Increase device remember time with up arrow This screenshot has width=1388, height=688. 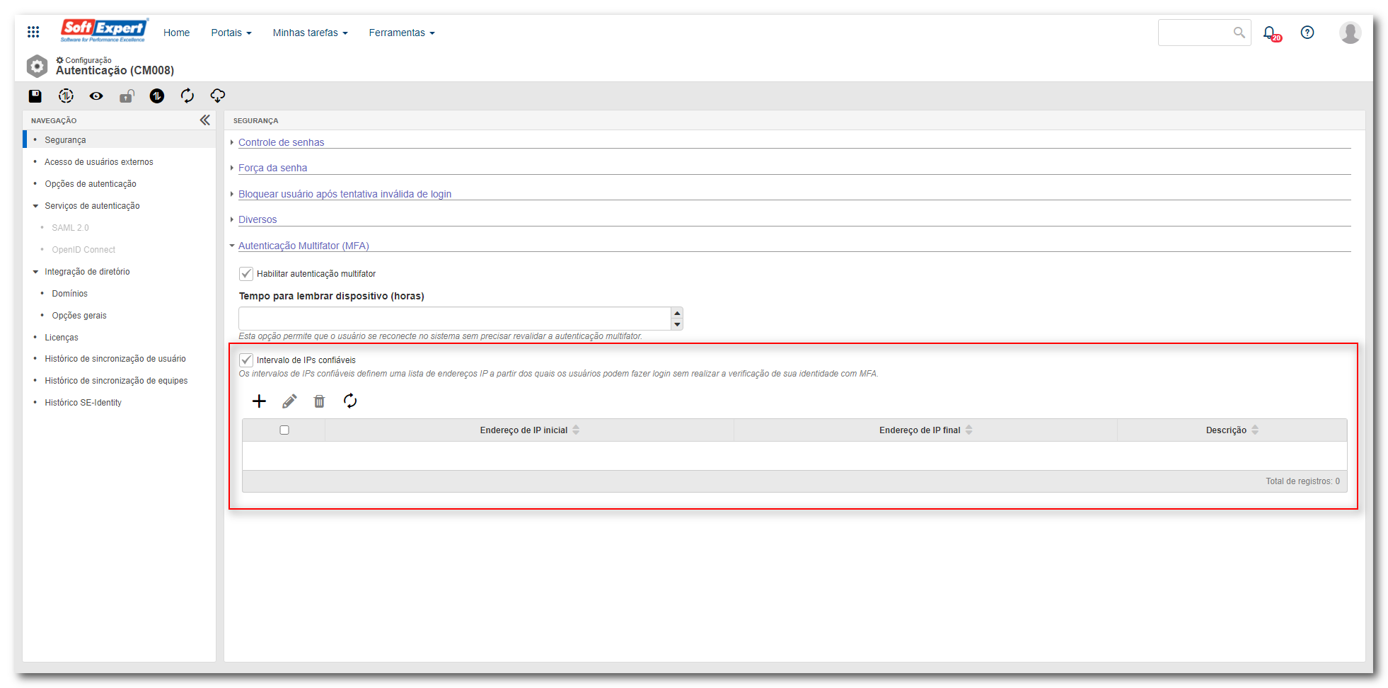click(x=677, y=313)
